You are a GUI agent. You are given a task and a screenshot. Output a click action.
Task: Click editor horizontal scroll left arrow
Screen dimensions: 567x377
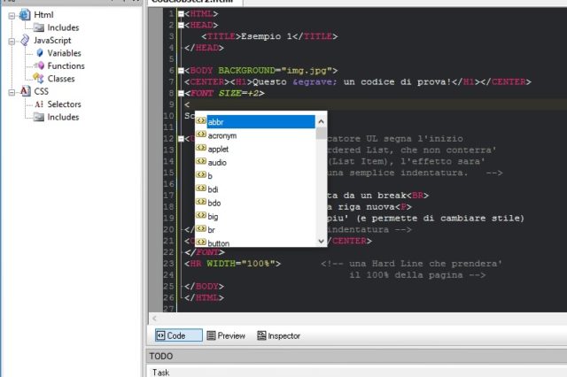[x=154, y=318]
